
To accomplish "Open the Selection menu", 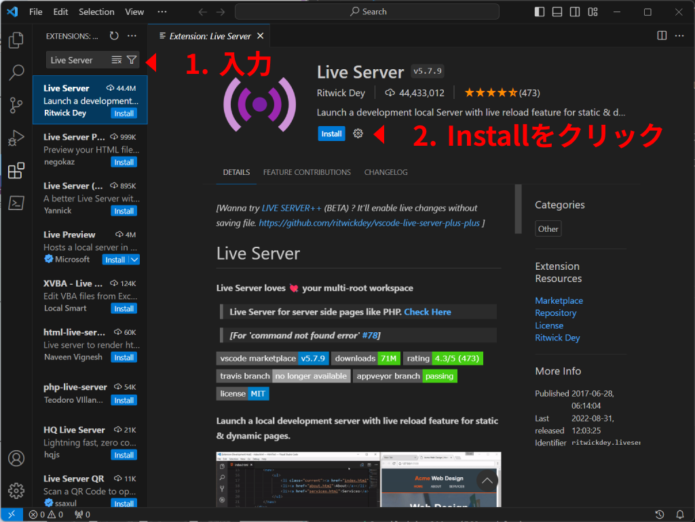I will pos(96,12).
